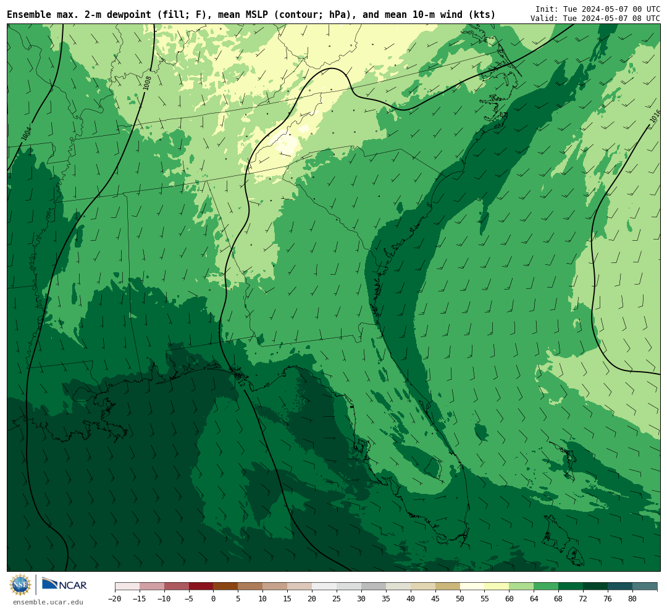Click the colorbar tick label 64
The height and width of the screenshot is (610, 667).
pos(534,599)
